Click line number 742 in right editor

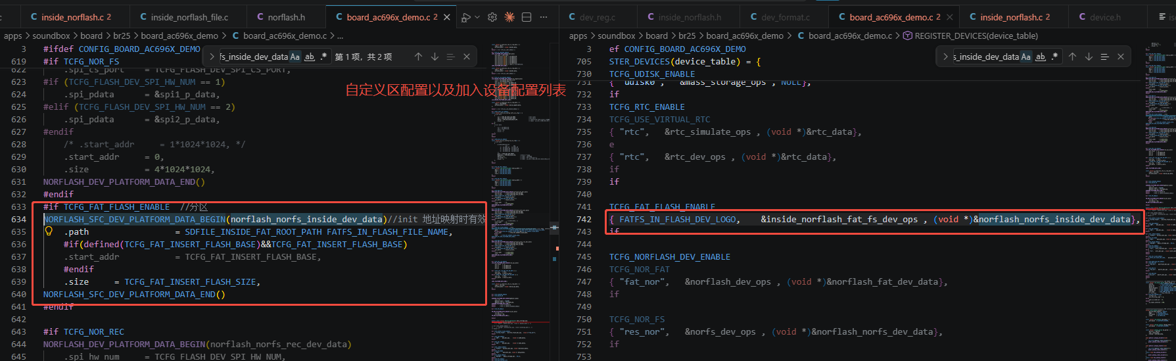point(584,220)
